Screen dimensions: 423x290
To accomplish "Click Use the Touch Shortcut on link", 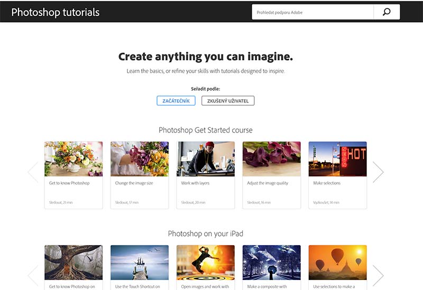I will [137, 286].
